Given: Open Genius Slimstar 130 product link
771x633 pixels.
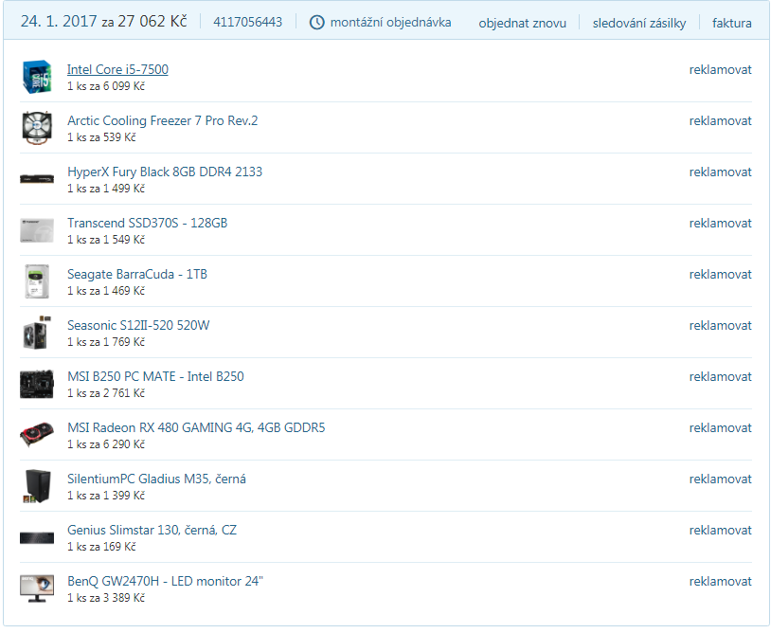Looking at the screenshot, I should [152, 530].
